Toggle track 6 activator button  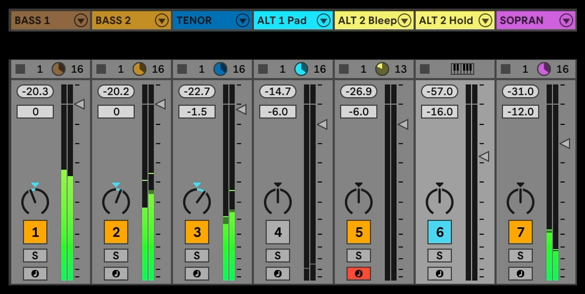coord(439,232)
